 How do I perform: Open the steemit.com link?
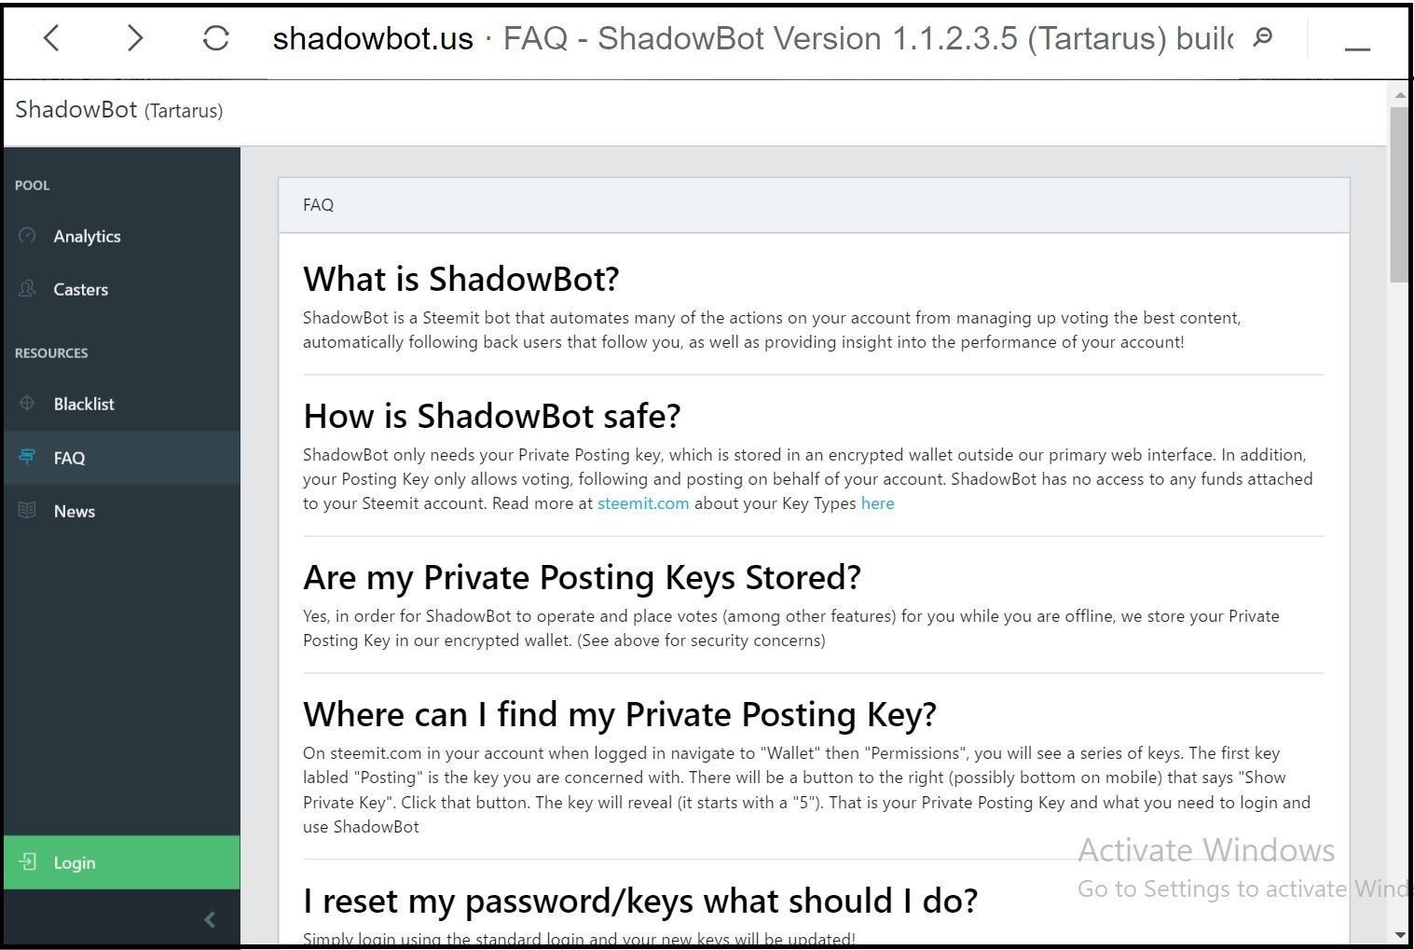642,503
